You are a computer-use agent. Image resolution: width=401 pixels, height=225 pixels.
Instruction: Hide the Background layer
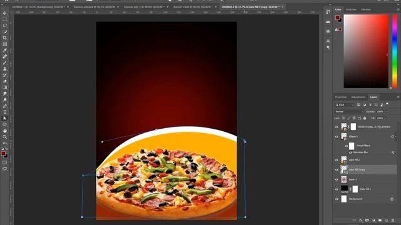pos(336,199)
